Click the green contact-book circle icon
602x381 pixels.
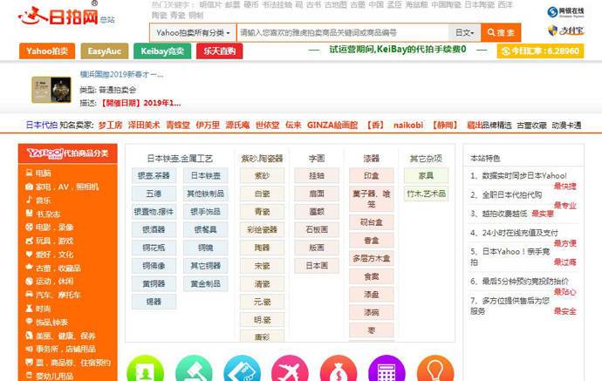click(x=145, y=369)
